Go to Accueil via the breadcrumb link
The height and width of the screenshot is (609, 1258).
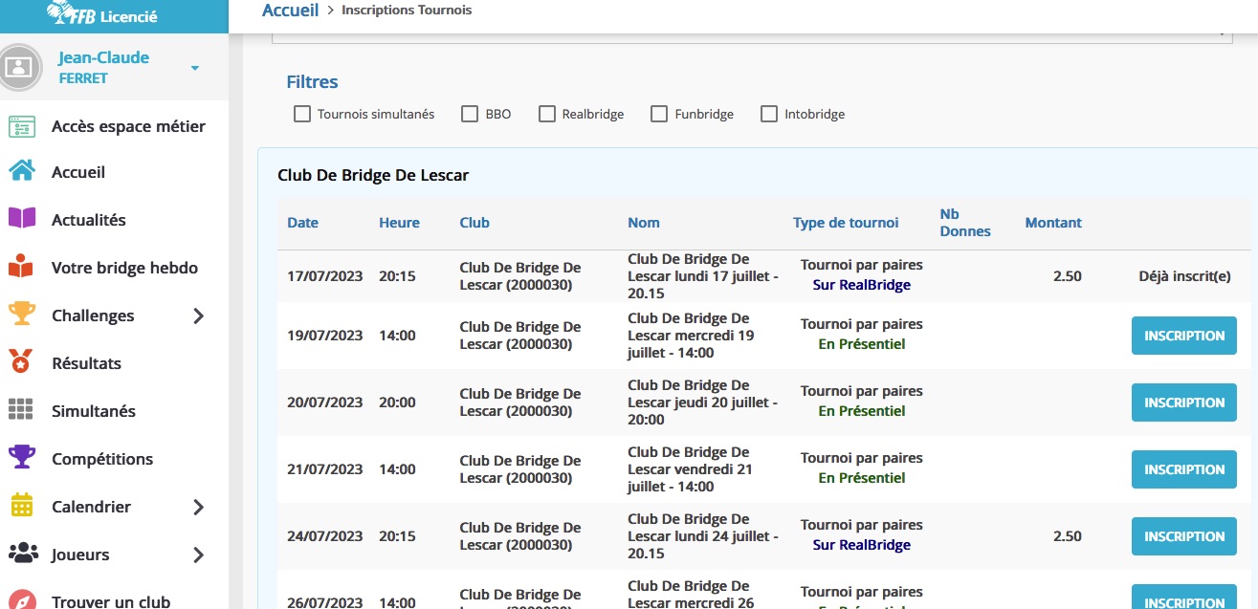290,11
